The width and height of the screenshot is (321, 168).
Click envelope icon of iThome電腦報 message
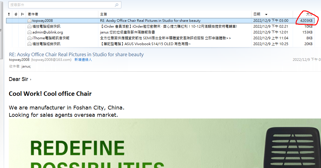point(29,38)
